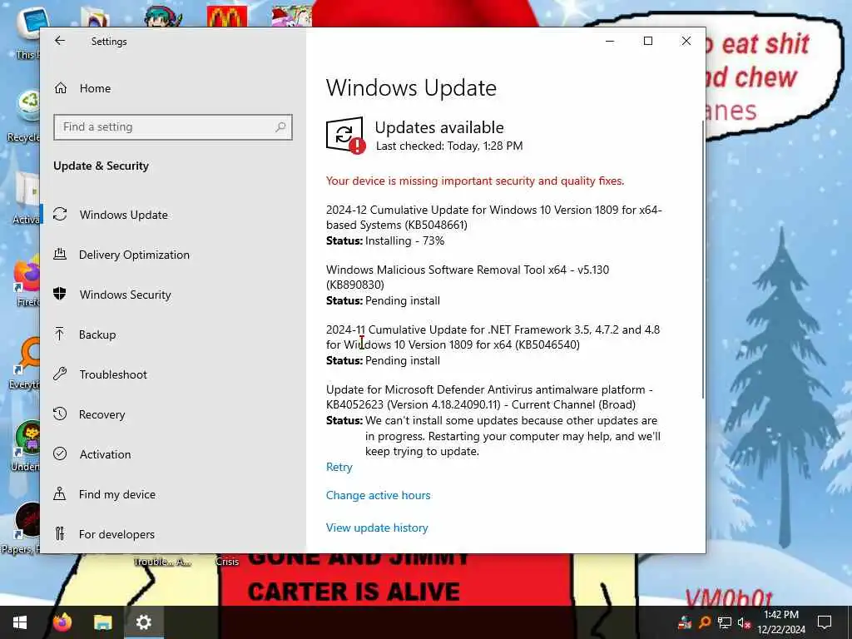Switch to Troubleshoot section

[113, 374]
